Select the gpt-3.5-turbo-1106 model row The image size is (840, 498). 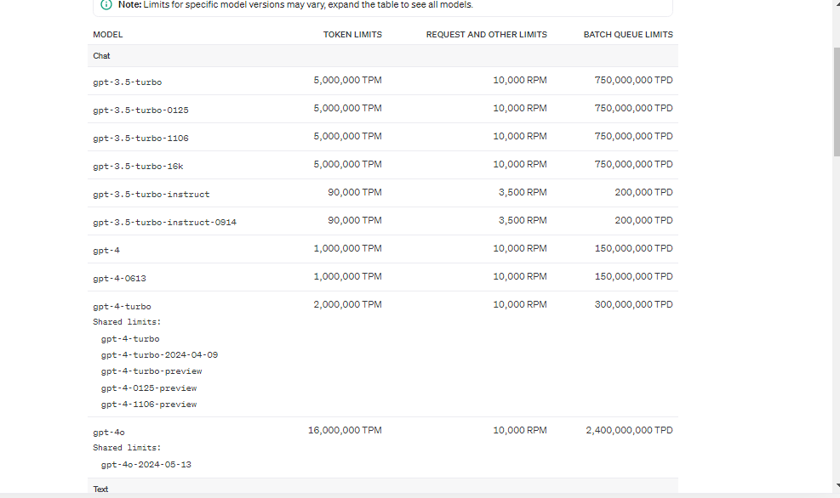(140, 139)
